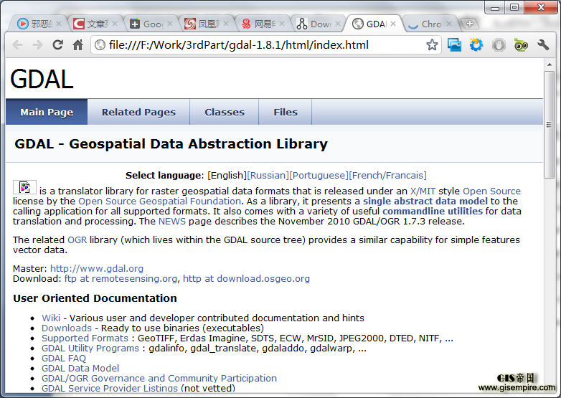Open the NEWS page link

[x=172, y=222]
